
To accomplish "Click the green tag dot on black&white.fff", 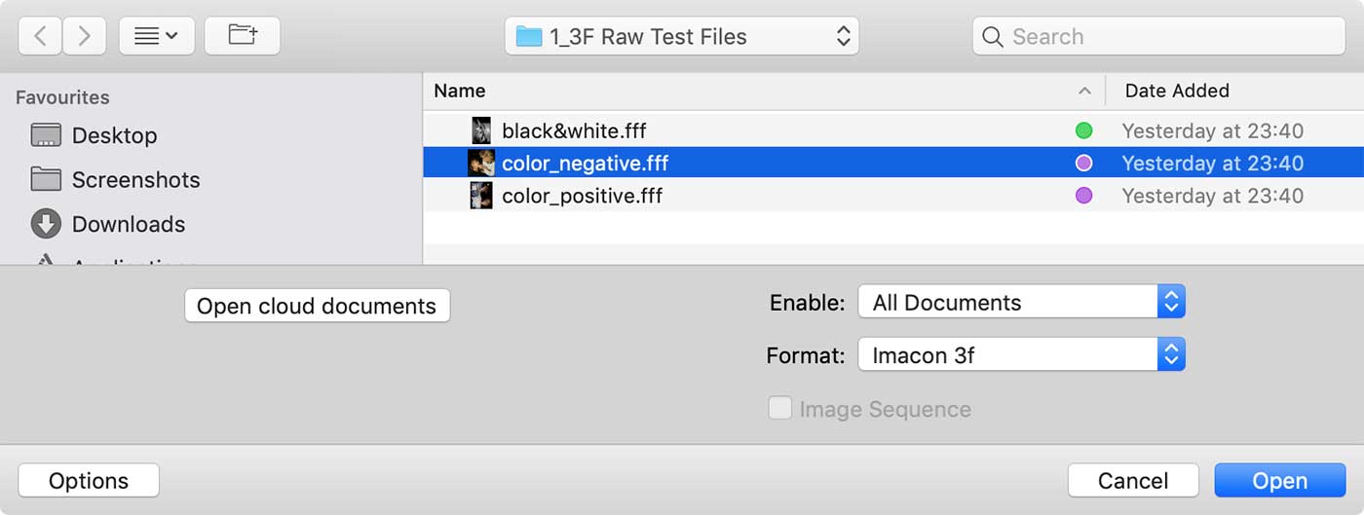I will pyautogui.click(x=1083, y=130).
